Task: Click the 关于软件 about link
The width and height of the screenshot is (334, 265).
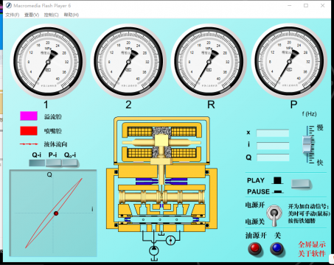Action: 312,253
